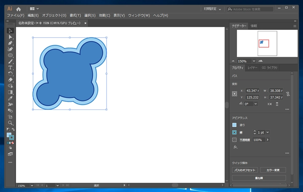Open the Arrange Documents dropdown
Screen dimensions: 303x192
pos(34,9)
